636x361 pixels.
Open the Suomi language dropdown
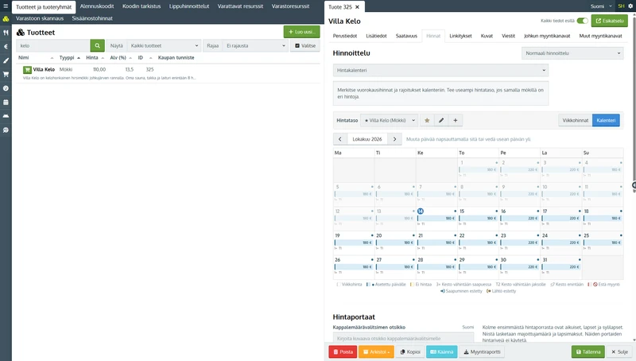coord(601,6)
